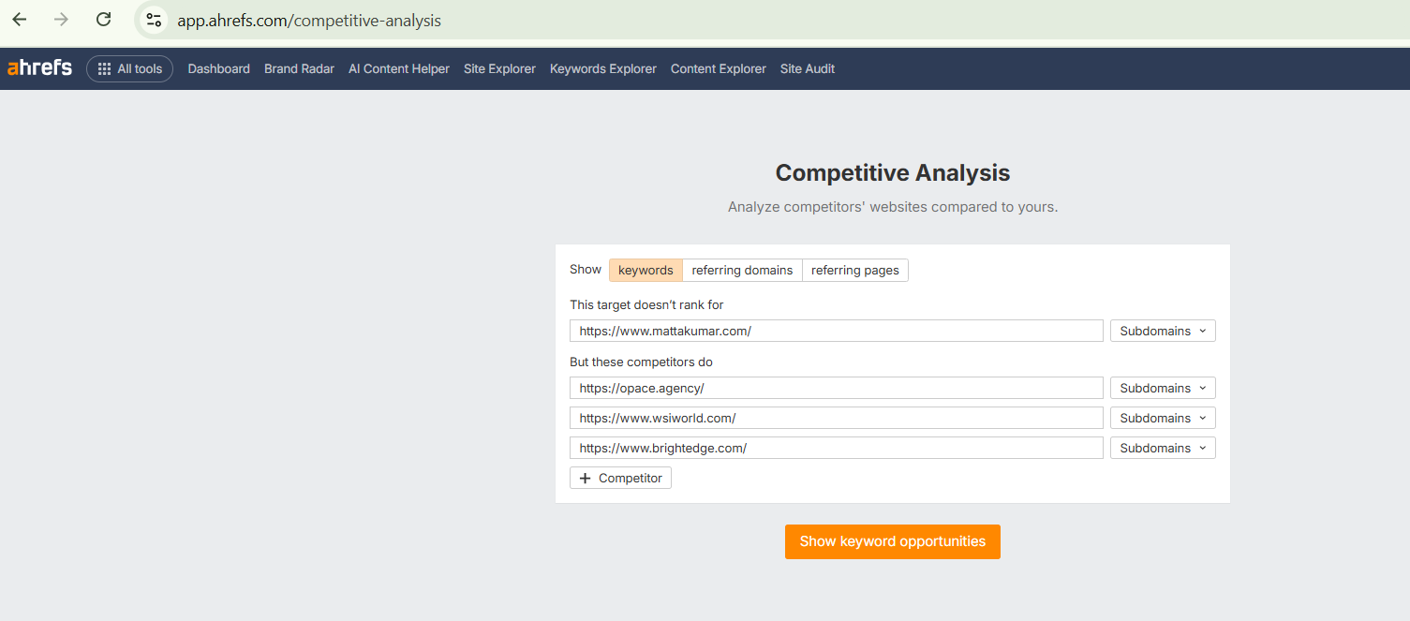This screenshot has height=621, width=1410.
Task: Click the opace.agency competitor field
Action: coord(837,388)
